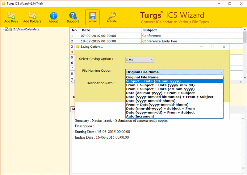The height and width of the screenshot is (175, 247).
Task: Toggle the E:\Files\Calendars checkbox
Action: [x=6, y=29]
